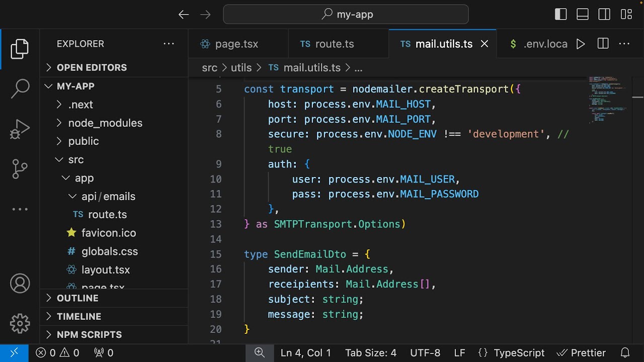Click mail.utils.ts breadcrumb segment
This screenshot has width=644, height=362.
[x=304, y=68]
